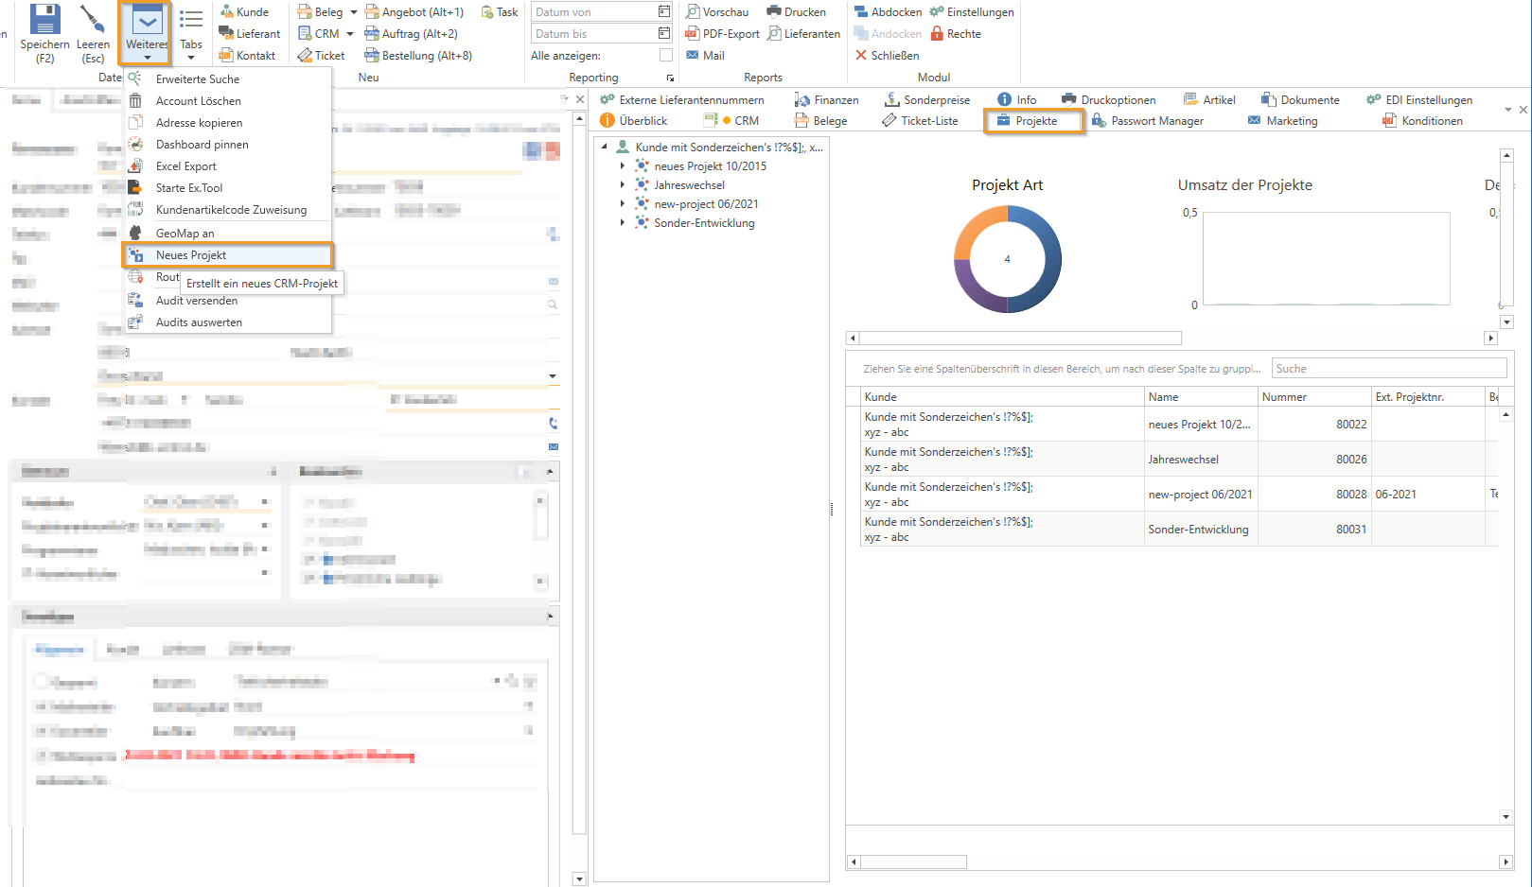Choose Neues Projekt in Weiteres menu
This screenshot has height=887, width=1532.
pos(191,255)
